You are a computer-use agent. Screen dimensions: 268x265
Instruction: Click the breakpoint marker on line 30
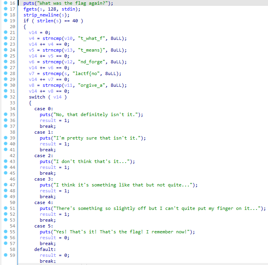pyautogui.click(x=5, y=85)
